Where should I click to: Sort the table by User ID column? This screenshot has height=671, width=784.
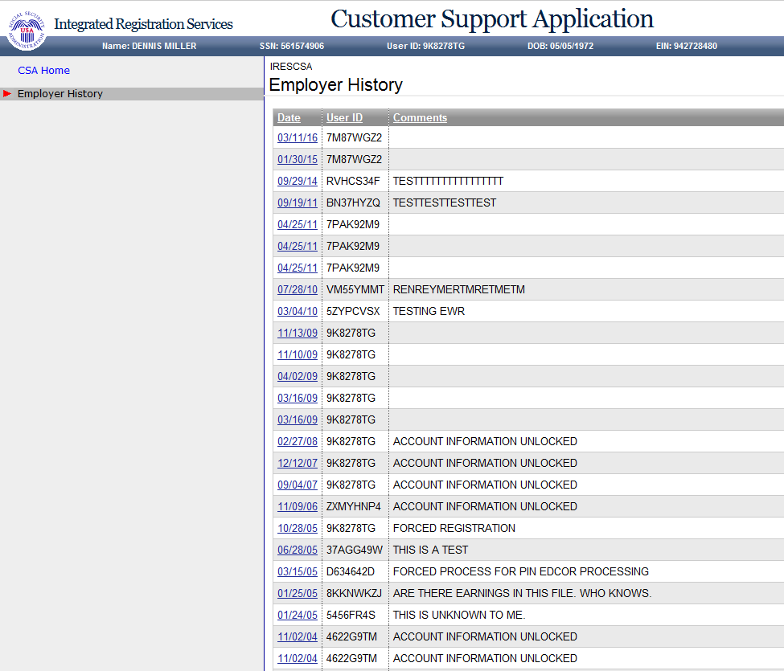click(344, 117)
